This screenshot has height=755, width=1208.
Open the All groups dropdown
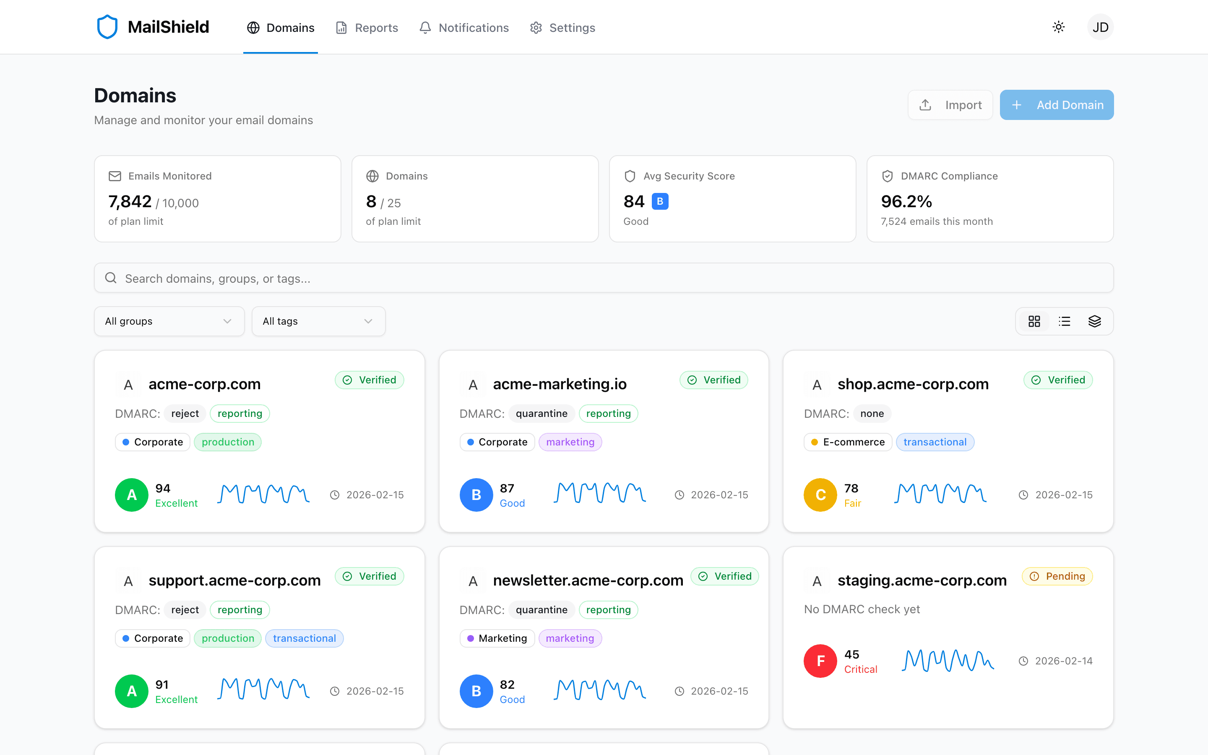169,321
